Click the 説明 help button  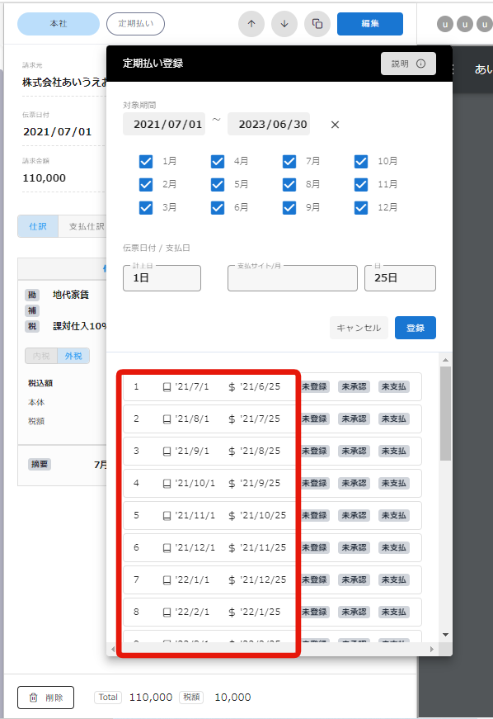408,64
